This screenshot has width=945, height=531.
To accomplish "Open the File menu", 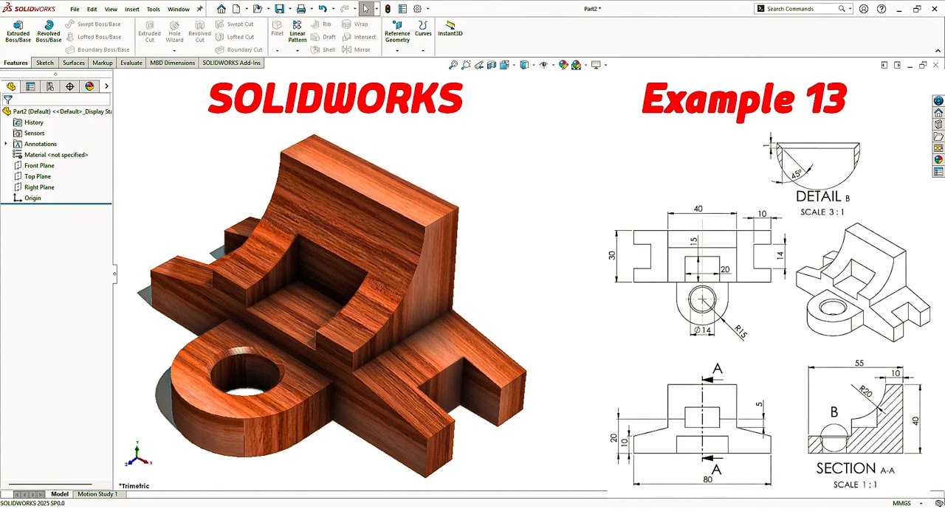I will point(75,10).
